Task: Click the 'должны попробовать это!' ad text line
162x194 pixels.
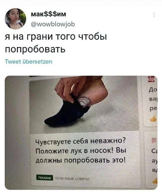Action: (81, 160)
